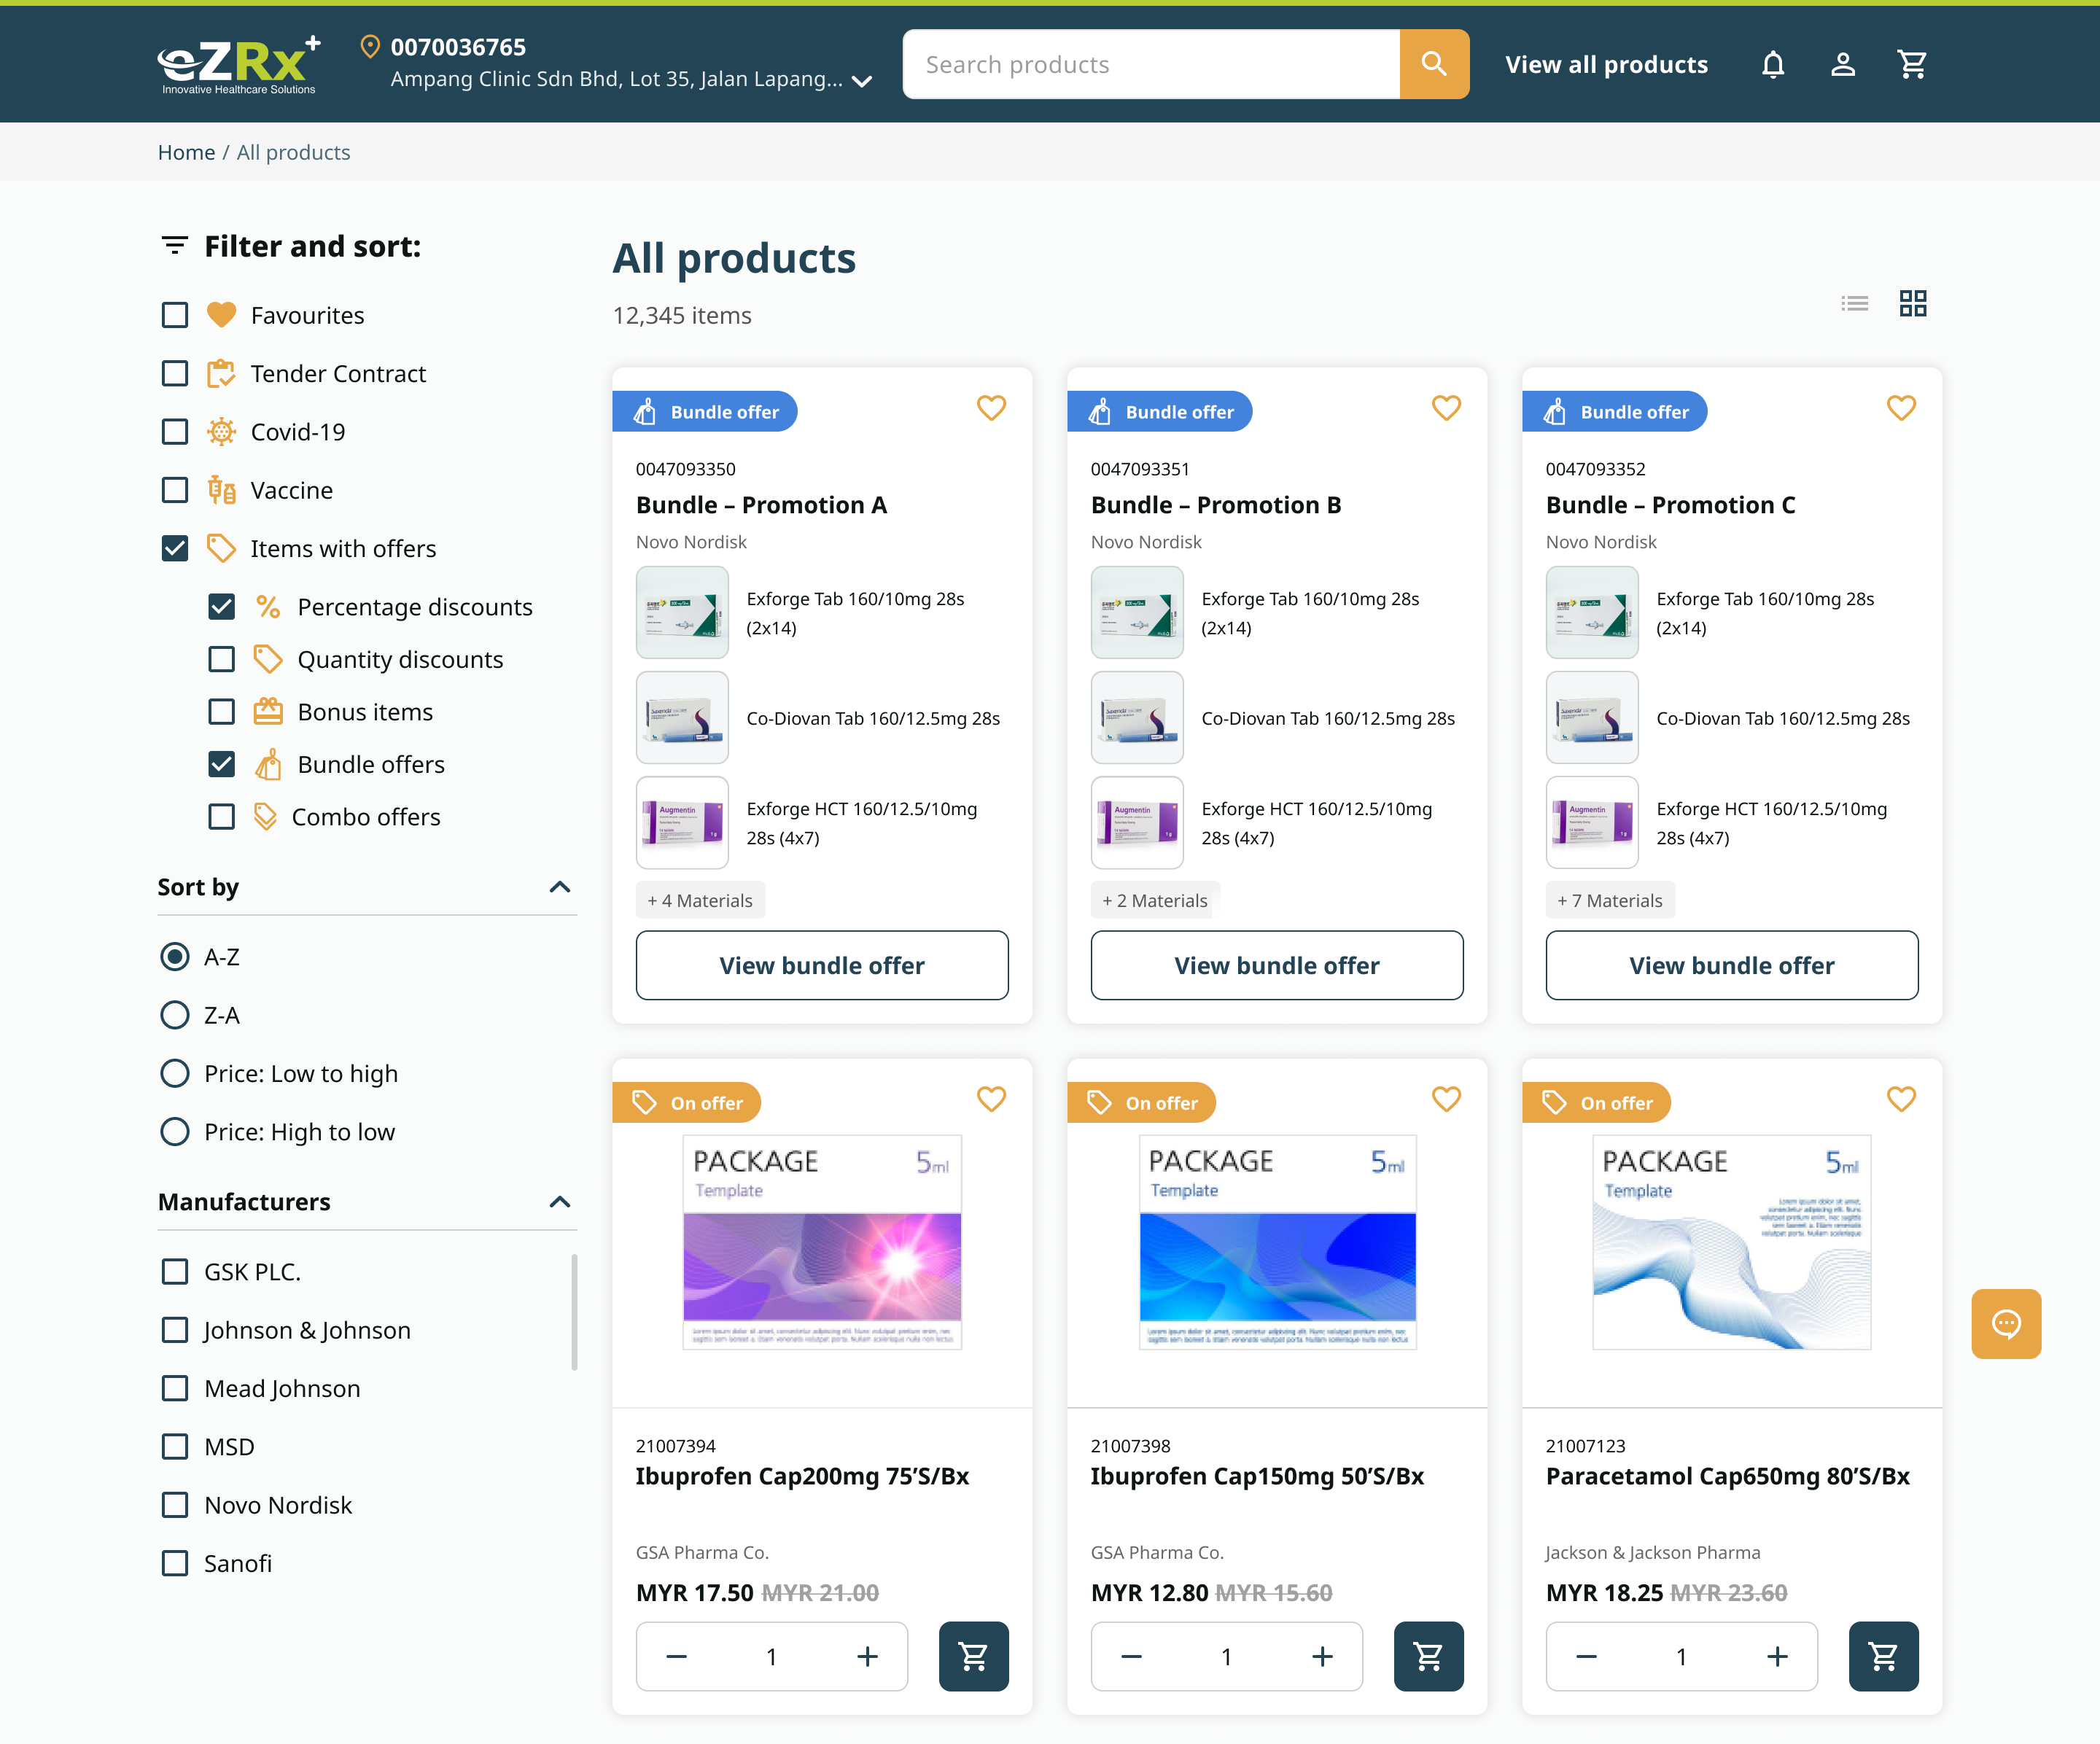Open the shopping cart in header
2100x1744 pixels.
point(1912,64)
